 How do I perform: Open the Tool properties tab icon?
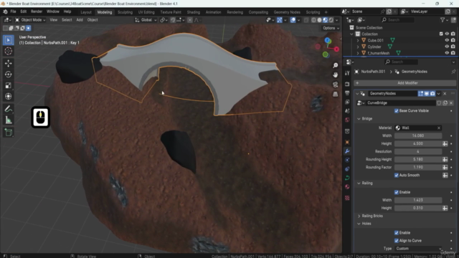tap(347, 73)
